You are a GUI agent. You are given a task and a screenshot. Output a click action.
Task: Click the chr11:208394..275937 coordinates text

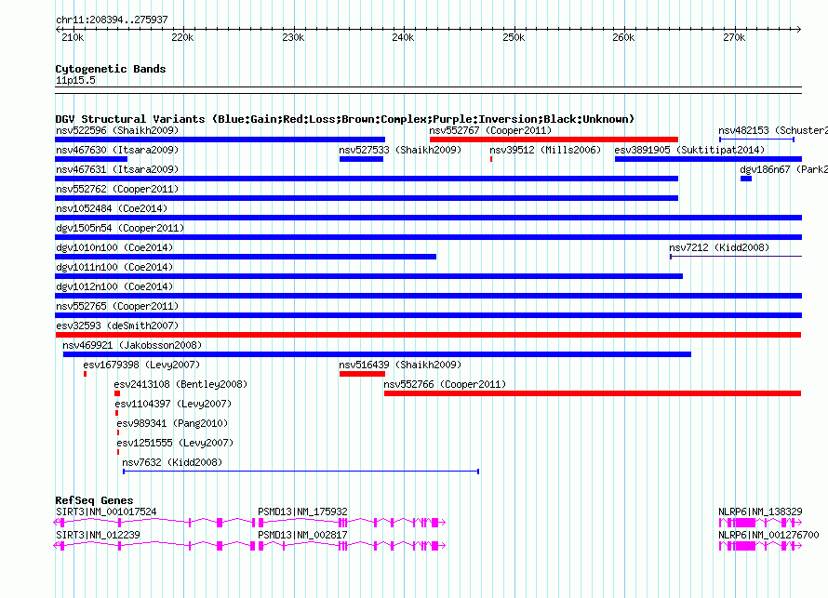(x=112, y=20)
